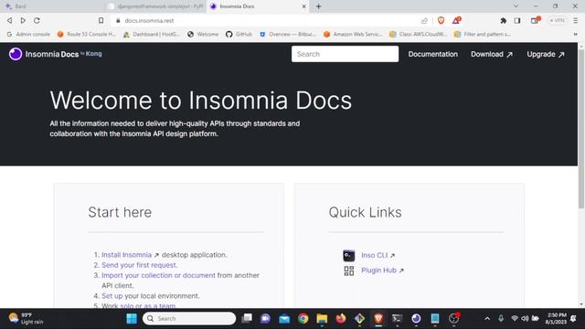Click the Inso CLI terminal icon
585x329 pixels.
coord(349,256)
